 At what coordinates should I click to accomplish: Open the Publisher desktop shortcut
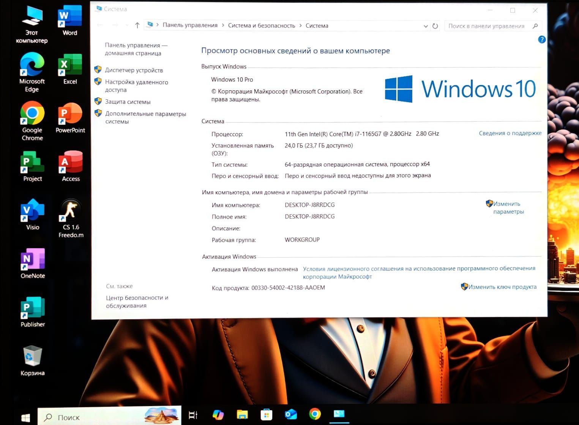point(33,312)
